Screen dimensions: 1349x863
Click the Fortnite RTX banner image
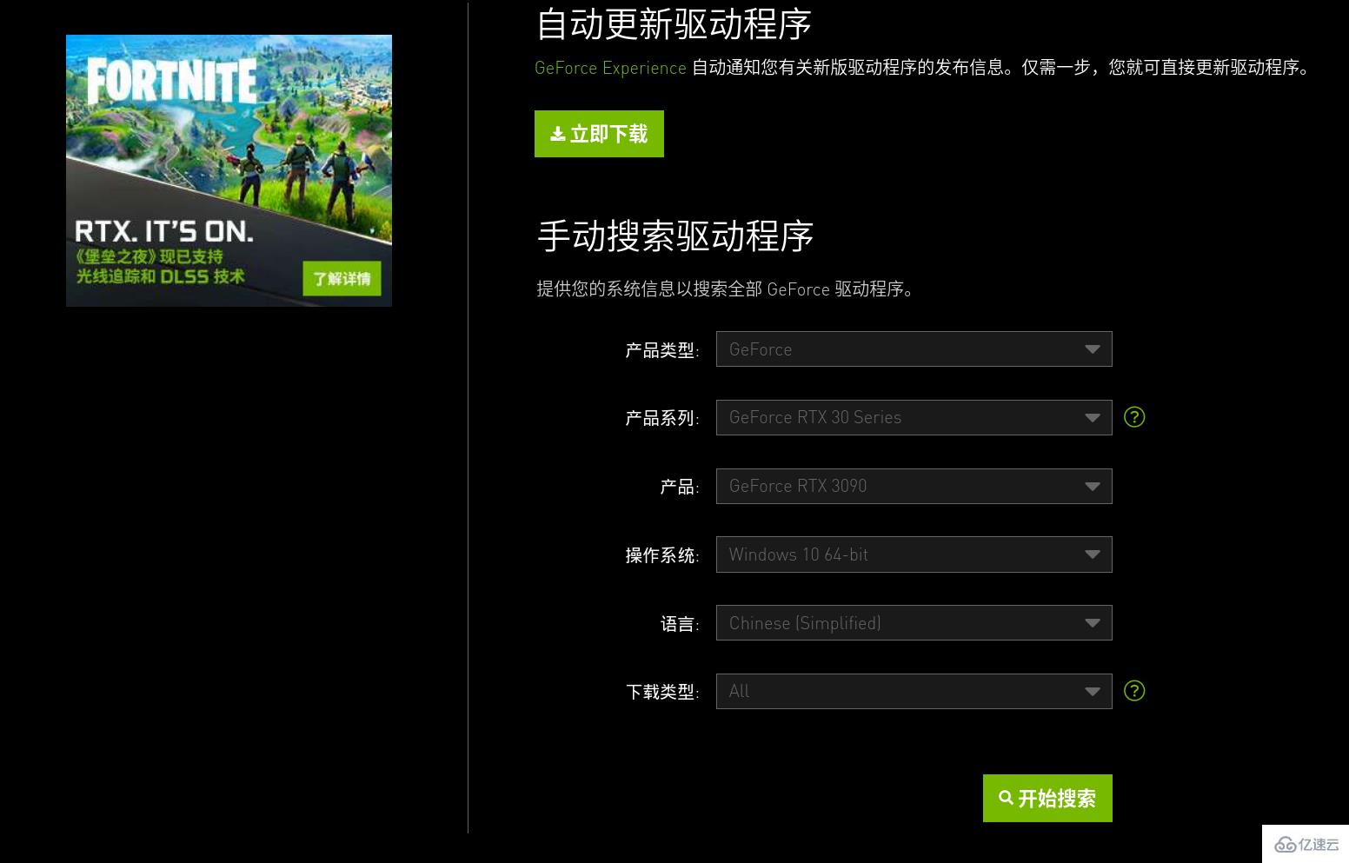[229, 170]
